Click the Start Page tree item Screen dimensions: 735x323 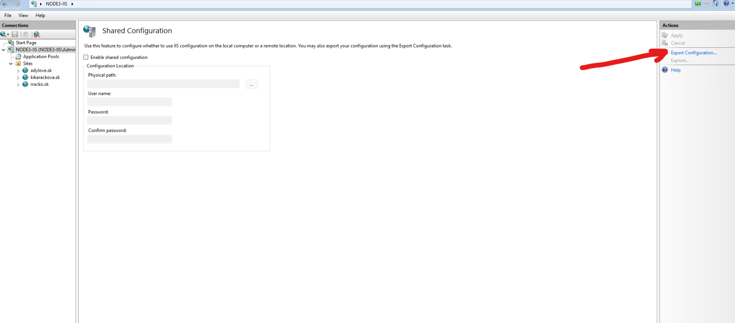[x=26, y=42]
